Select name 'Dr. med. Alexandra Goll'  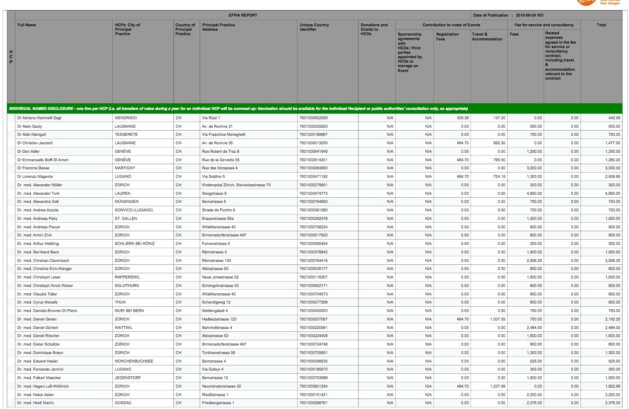[38, 202]
